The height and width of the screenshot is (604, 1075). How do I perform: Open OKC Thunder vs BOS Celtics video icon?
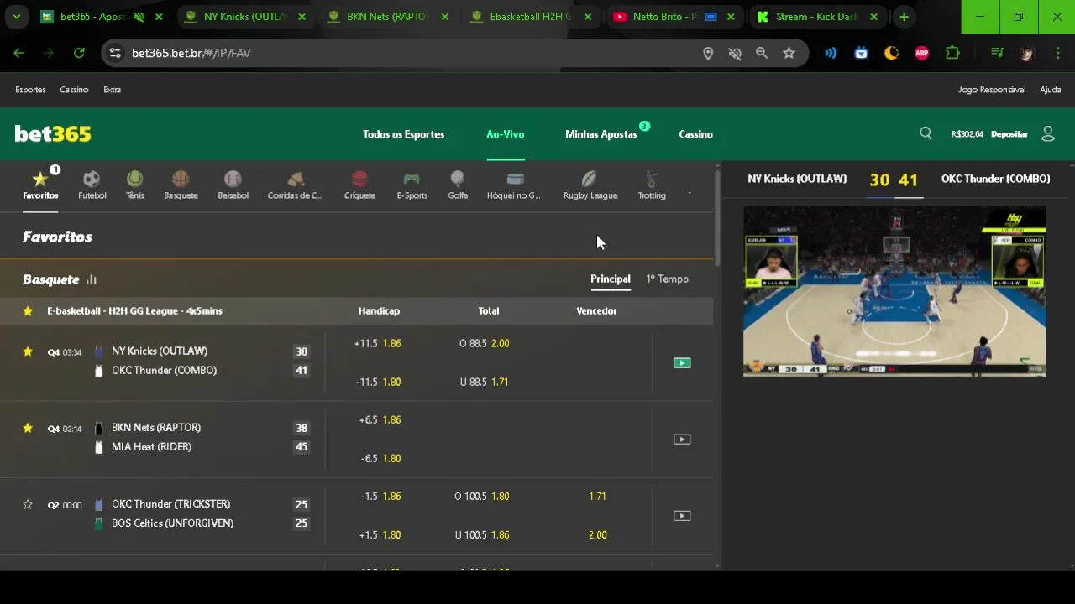[682, 516]
